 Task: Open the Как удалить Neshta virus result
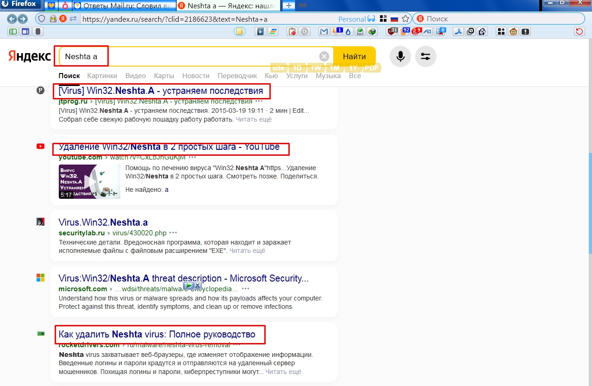157,334
